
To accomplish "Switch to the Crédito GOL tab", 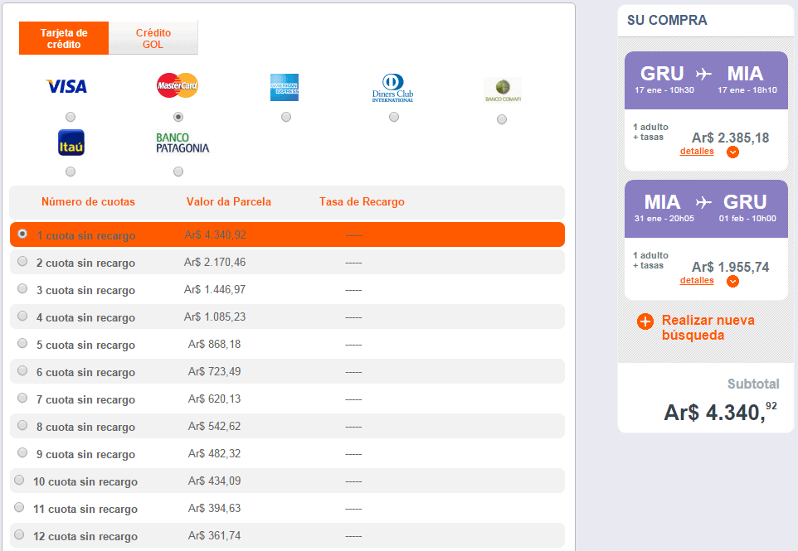I will (153, 38).
